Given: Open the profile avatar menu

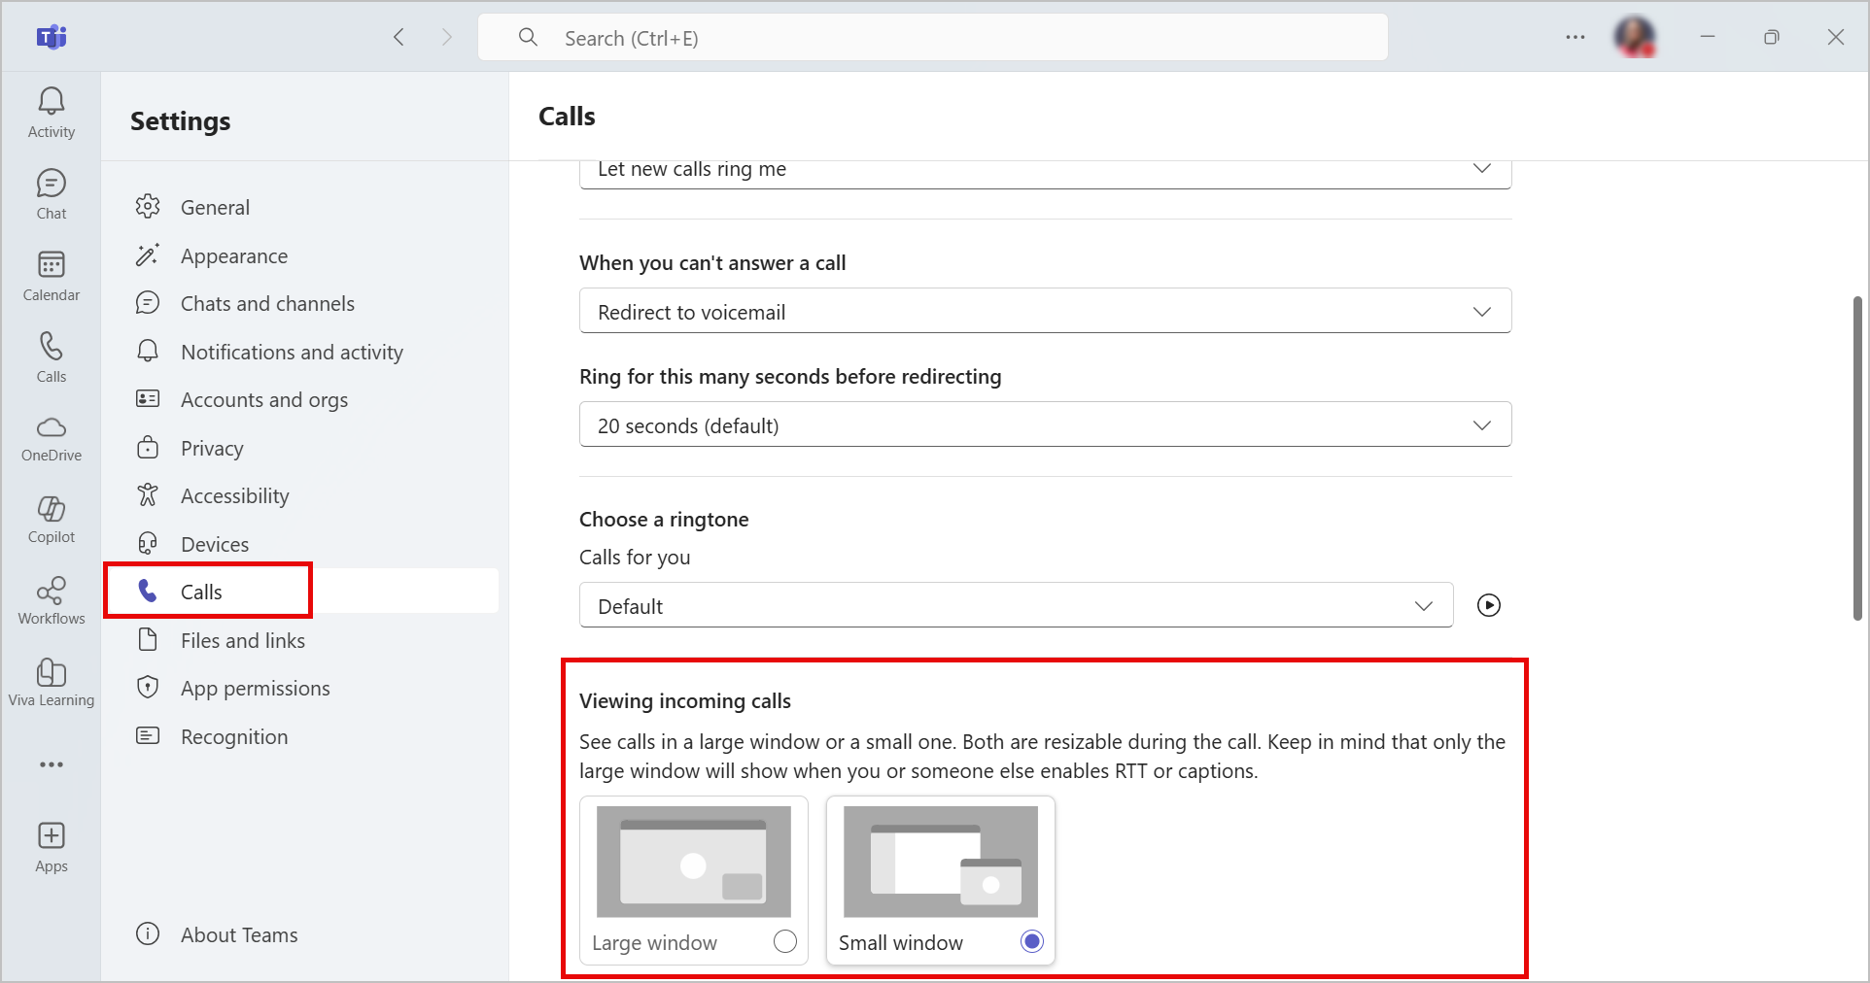Looking at the screenshot, I should pos(1635,37).
